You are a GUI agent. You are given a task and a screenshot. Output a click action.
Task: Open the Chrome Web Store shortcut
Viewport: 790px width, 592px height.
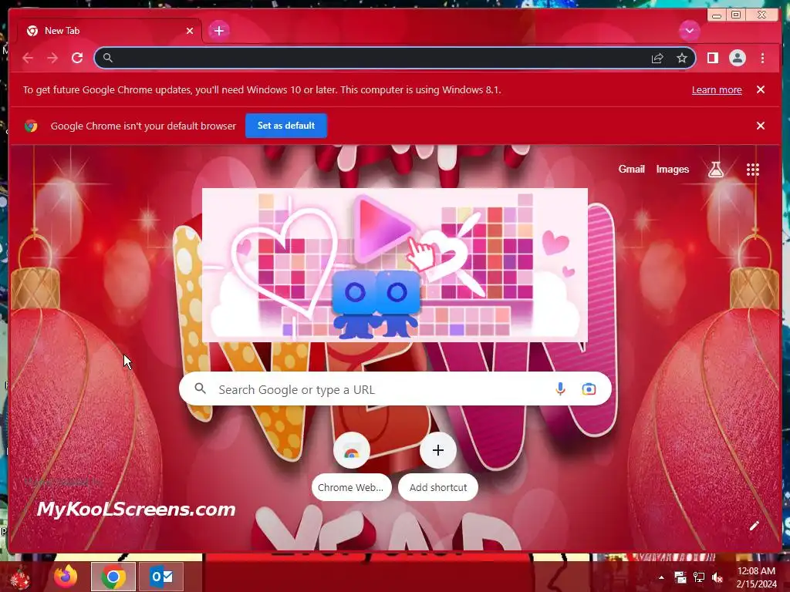pos(351,467)
